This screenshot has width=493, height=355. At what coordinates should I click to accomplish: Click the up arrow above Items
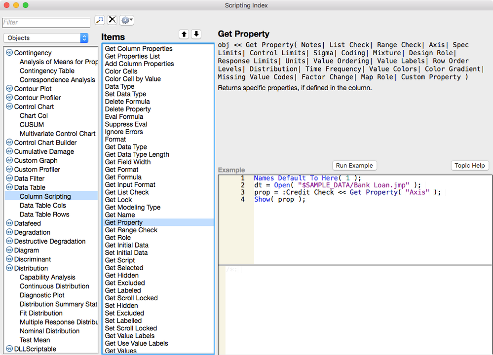[x=184, y=34]
